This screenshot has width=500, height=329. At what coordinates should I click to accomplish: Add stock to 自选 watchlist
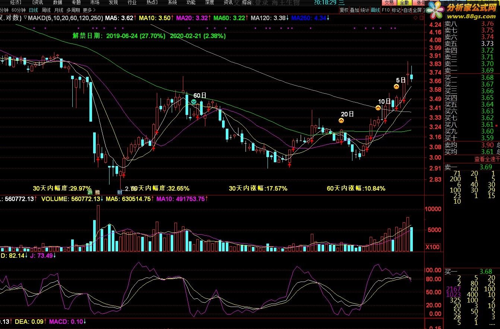pos(407,10)
